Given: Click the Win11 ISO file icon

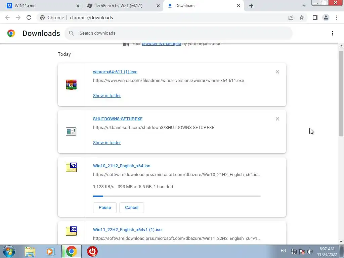Looking at the screenshot, I should pyautogui.click(x=71, y=231).
